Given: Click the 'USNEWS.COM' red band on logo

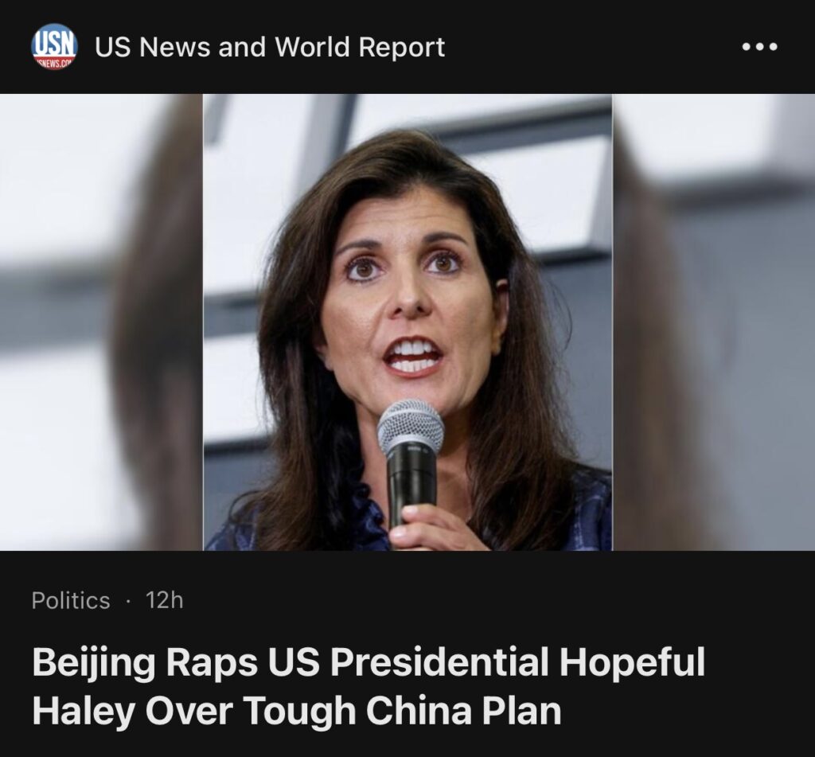Looking at the screenshot, I should (55, 63).
